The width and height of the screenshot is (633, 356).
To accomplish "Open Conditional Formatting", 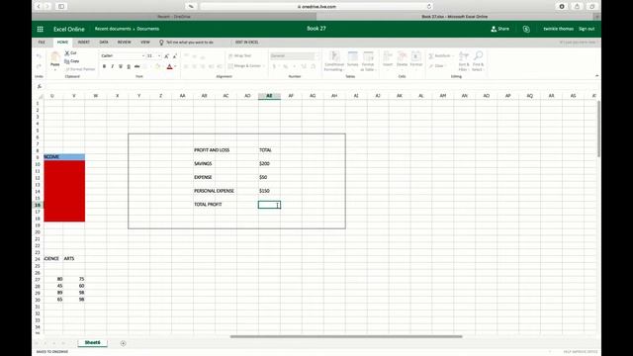I will [x=334, y=61].
